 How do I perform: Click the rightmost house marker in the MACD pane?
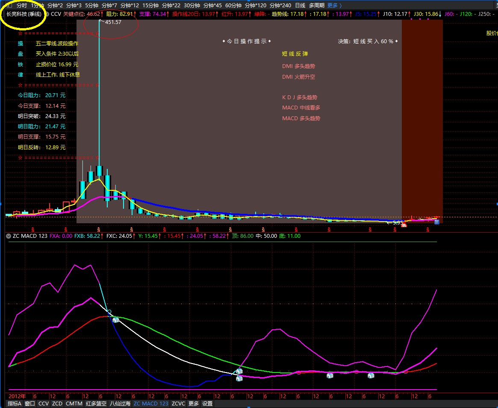(371, 375)
